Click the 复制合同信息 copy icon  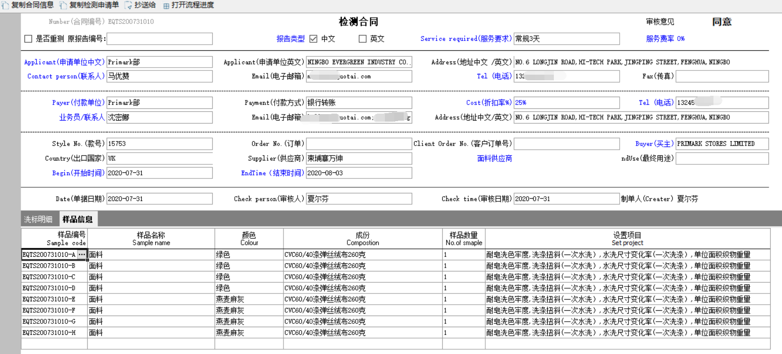pyautogui.click(x=5, y=5)
